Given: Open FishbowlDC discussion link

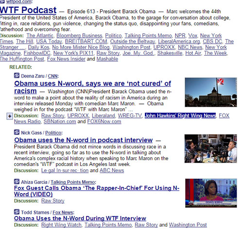Looking at the screenshot, I should click(37, 53).
